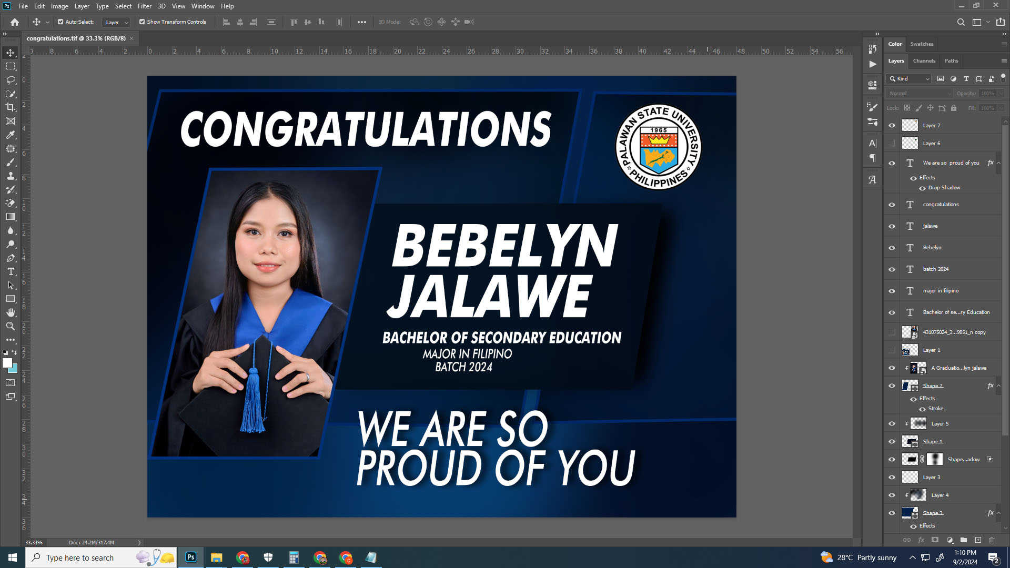Select the Crop tool
1010x568 pixels.
pyautogui.click(x=11, y=107)
